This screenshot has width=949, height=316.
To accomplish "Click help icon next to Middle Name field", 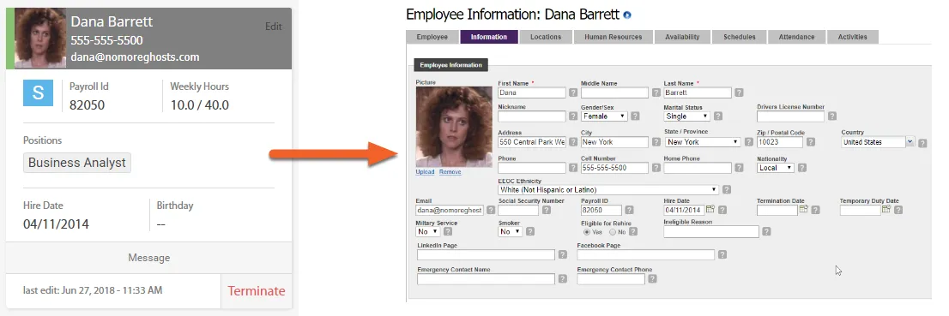I will click(656, 93).
